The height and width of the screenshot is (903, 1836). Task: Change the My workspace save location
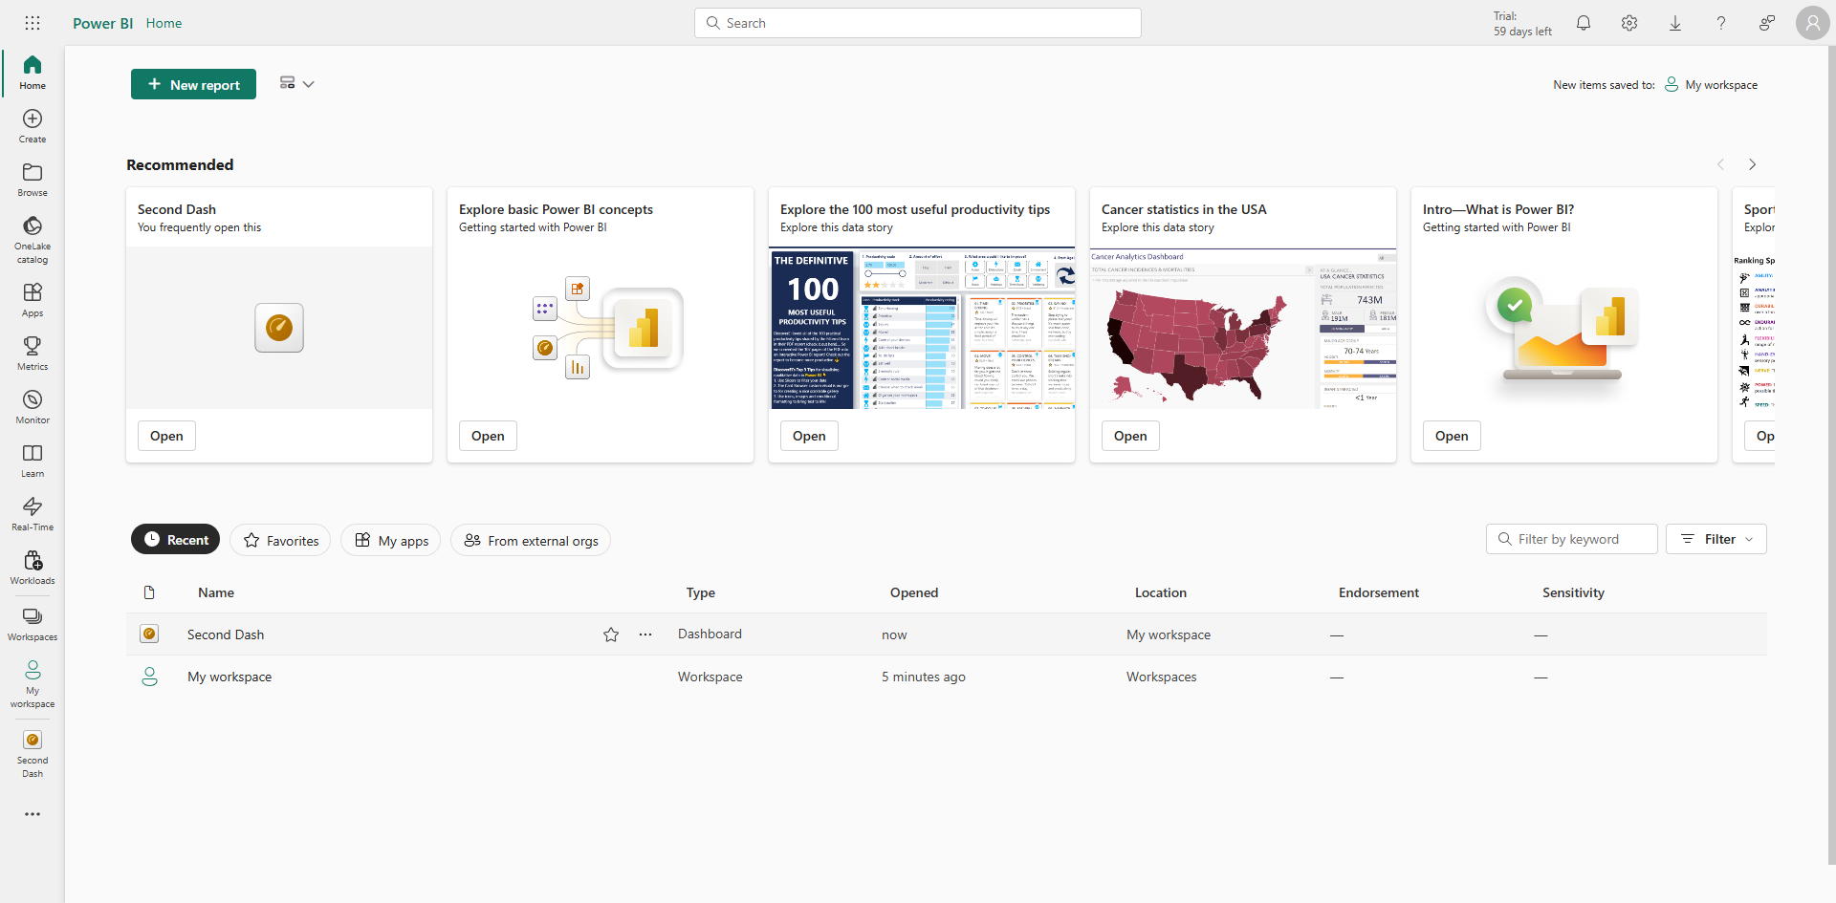(x=1712, y=85)
